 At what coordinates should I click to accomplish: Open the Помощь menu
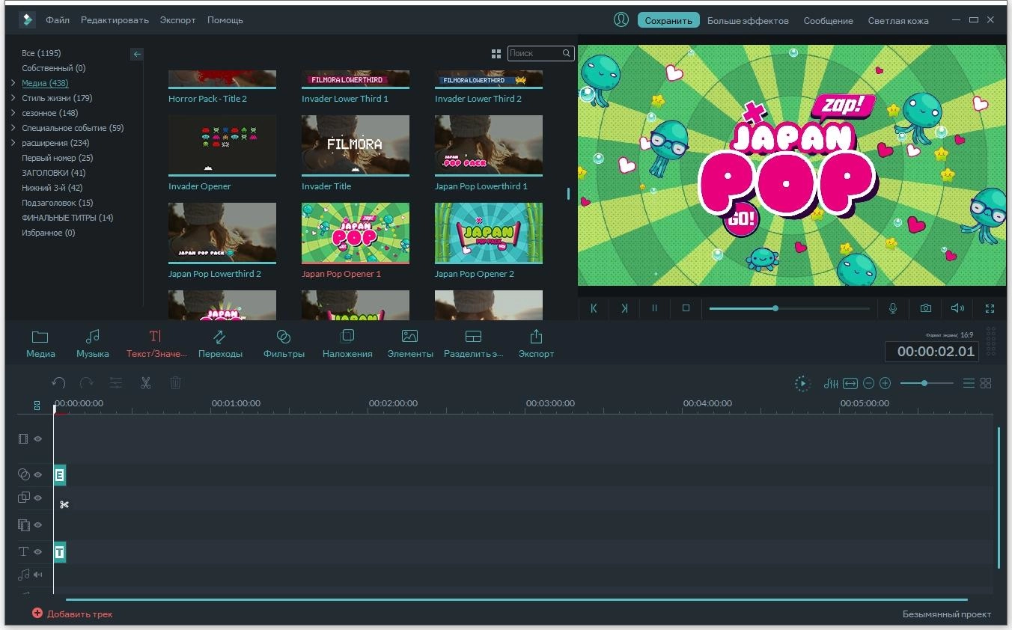coord(225,20)
